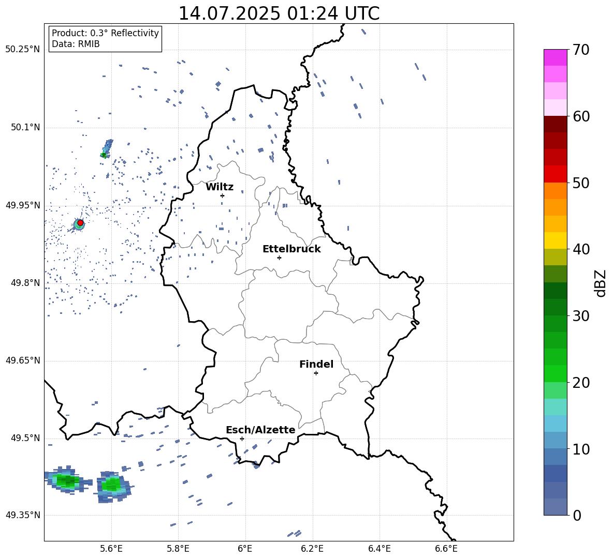Click the 49.95°N latitude label
The height and width of the screenshot is (559, 613).
23,205
